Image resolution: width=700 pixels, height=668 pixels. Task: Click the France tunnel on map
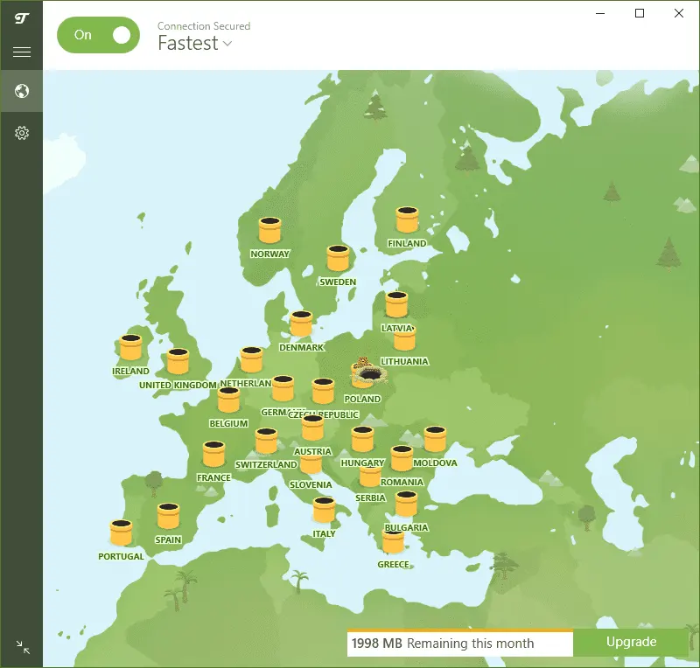pos(213,455)
